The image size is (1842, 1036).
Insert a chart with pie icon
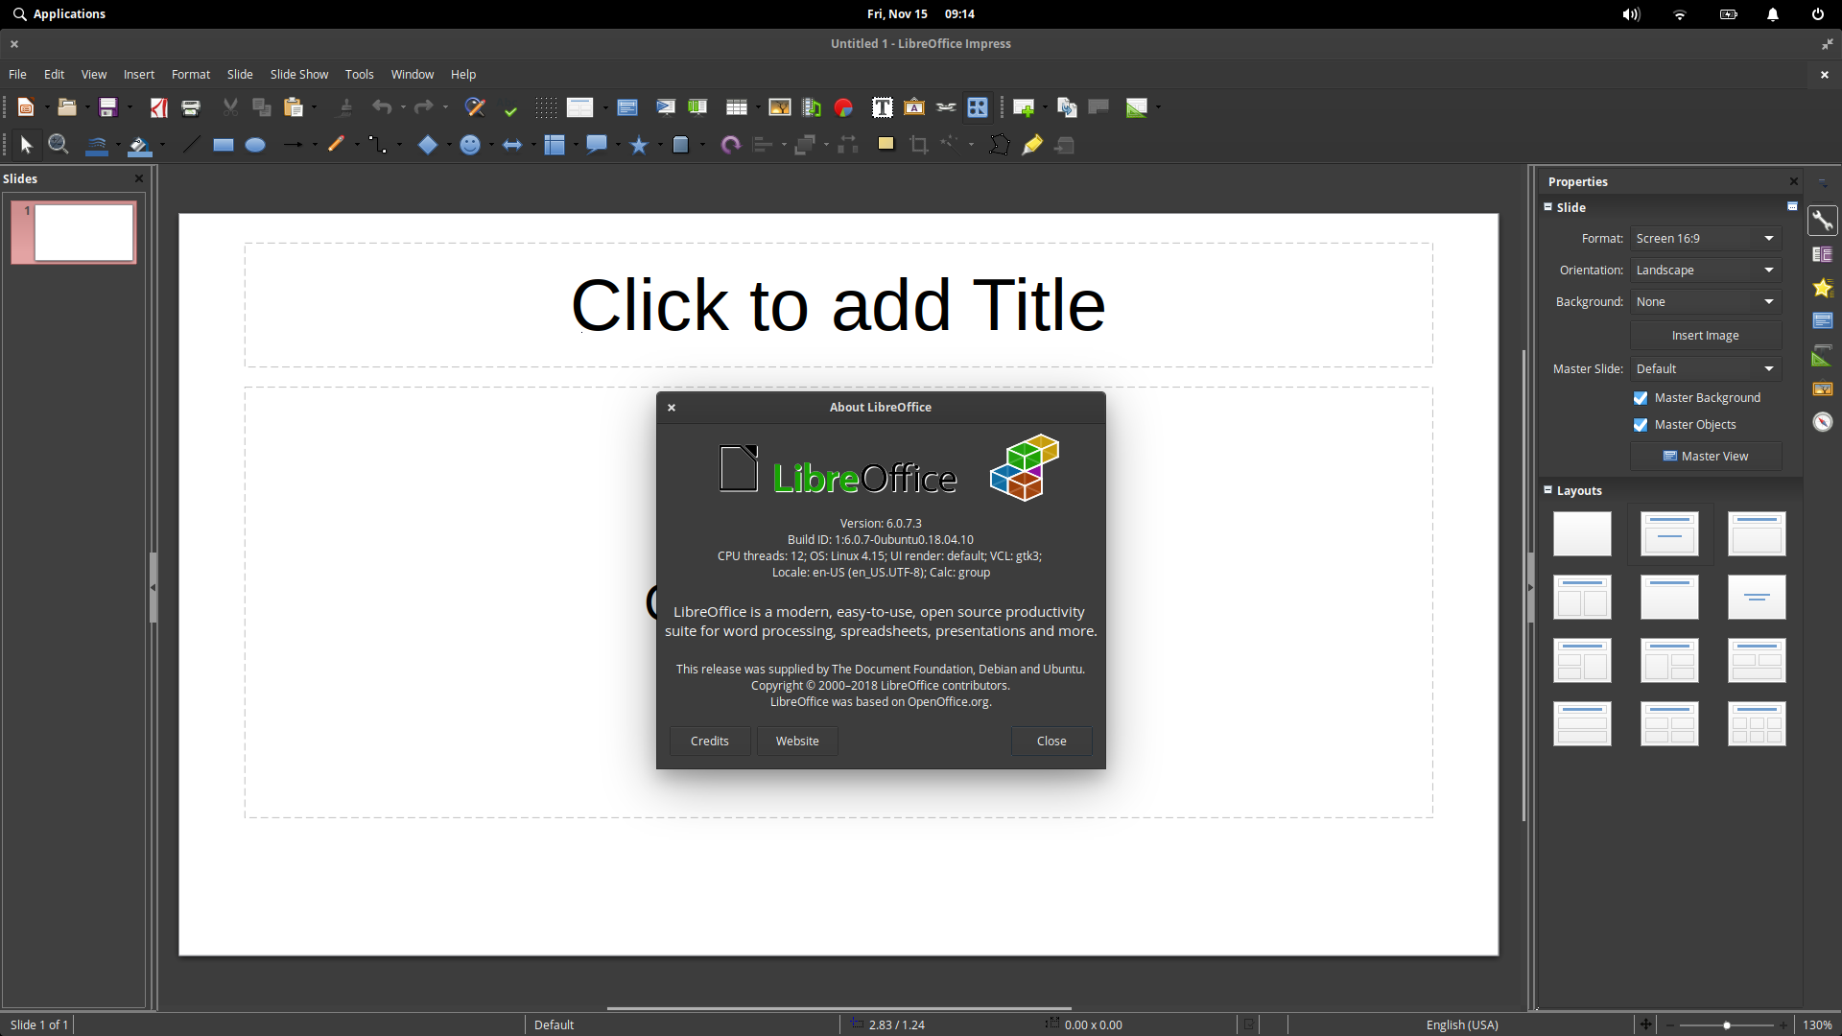(844, 107)
